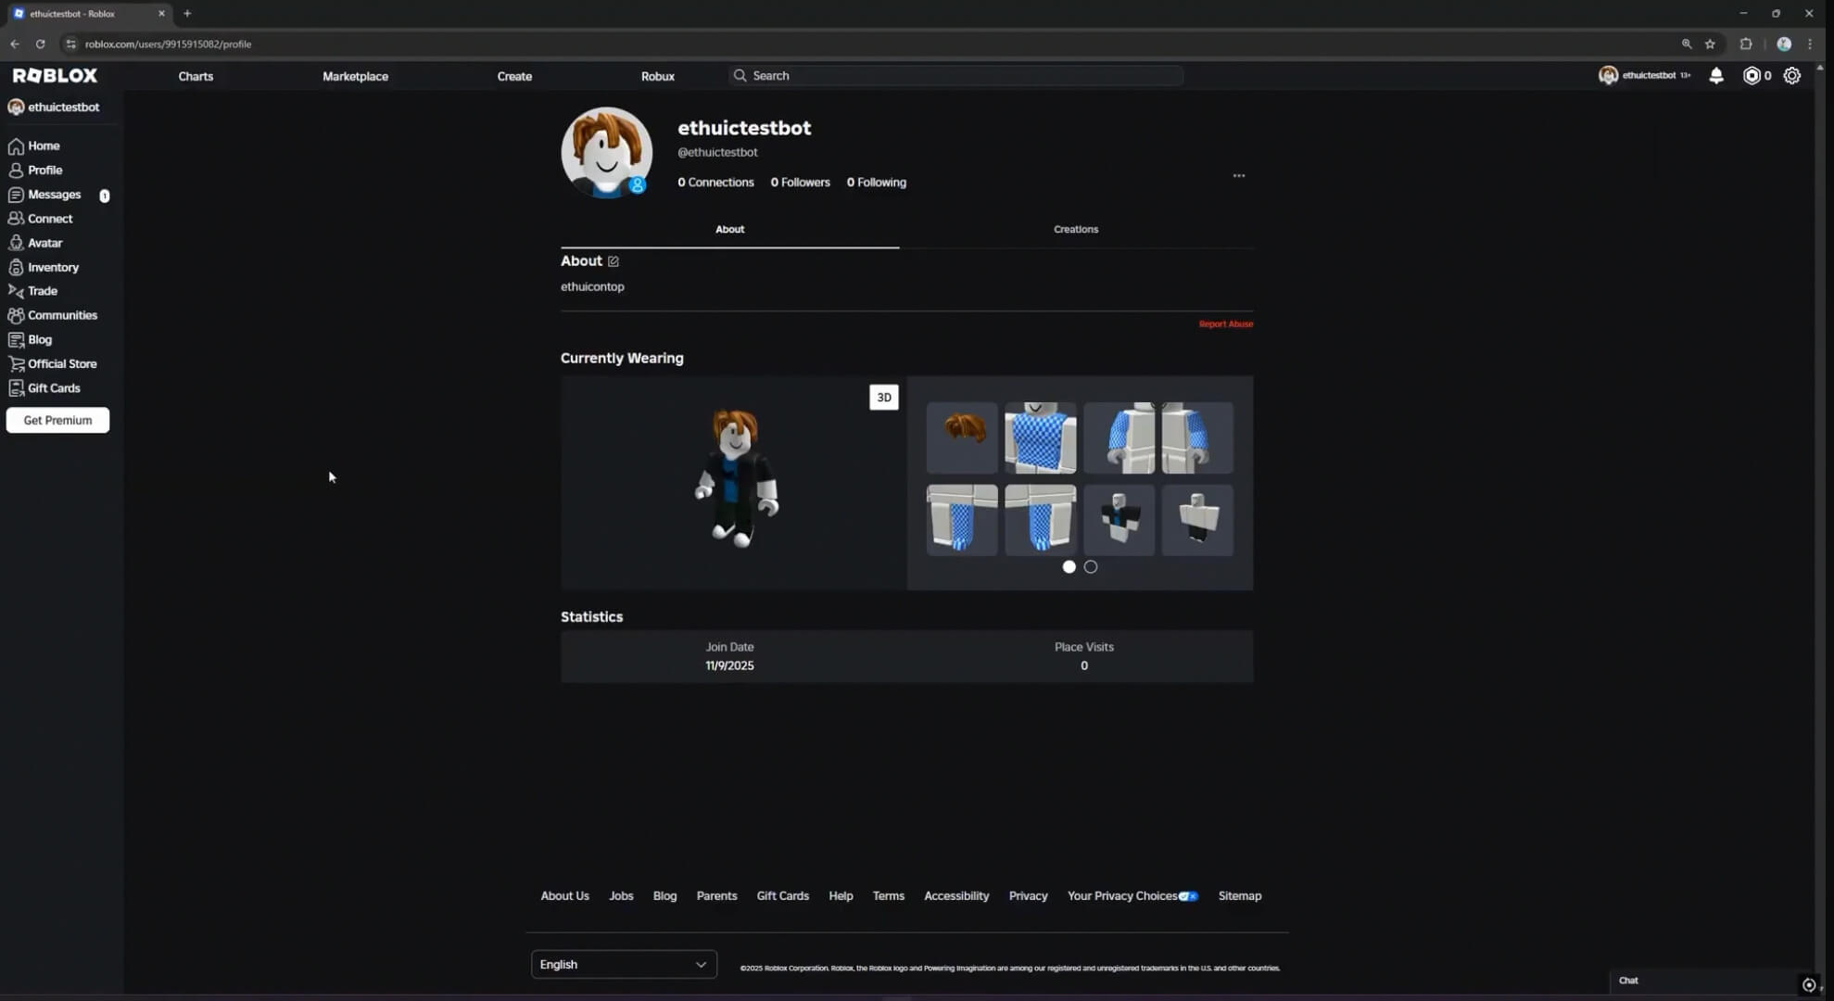This screenshot has height=1001, width=1834.
Task: Select the brown hair item thumbnail
Action: click(x=962, y=437)
